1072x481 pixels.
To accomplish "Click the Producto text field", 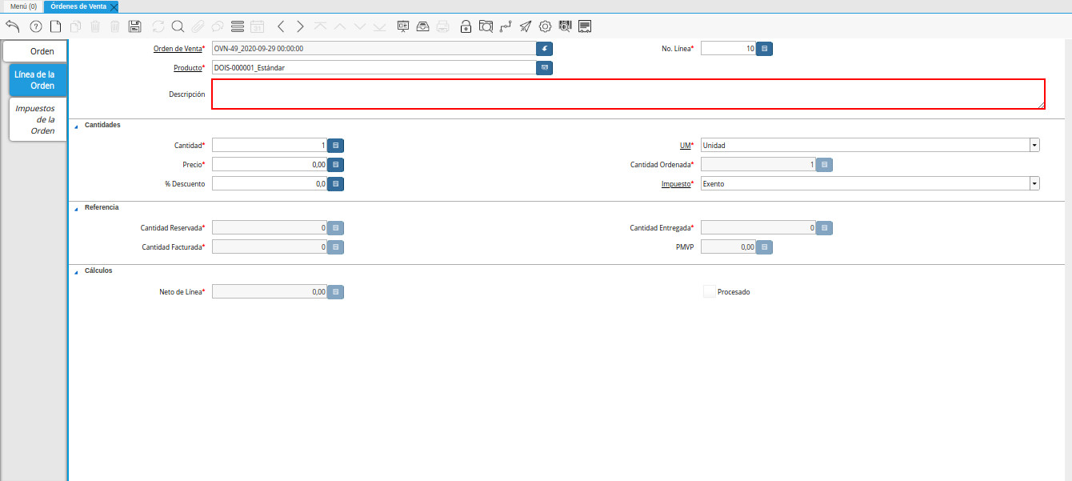I will [374, 67].
